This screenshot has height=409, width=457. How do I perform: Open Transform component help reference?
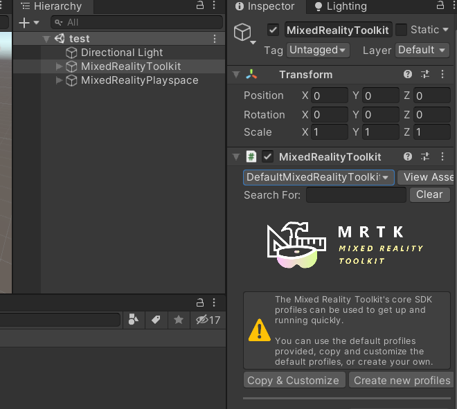coord(408,74)
